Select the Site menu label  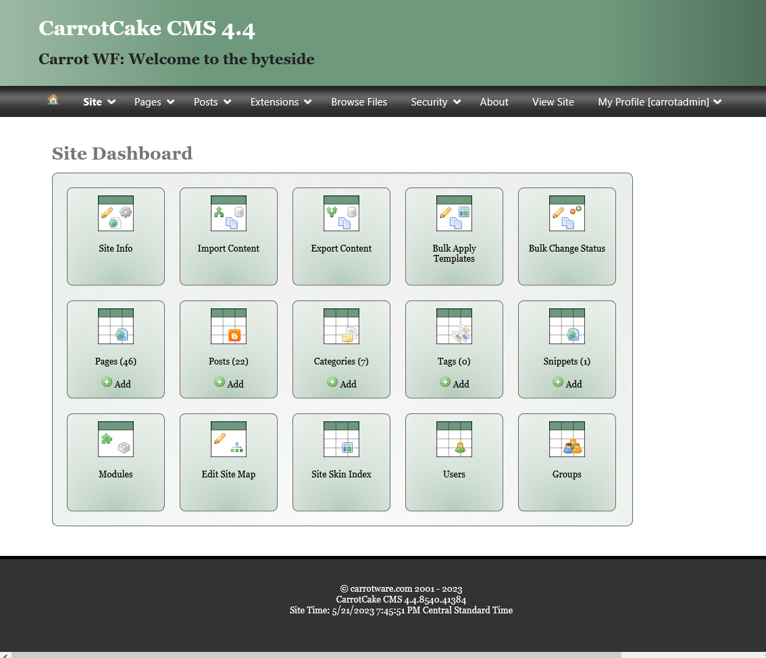pos(93,101)
